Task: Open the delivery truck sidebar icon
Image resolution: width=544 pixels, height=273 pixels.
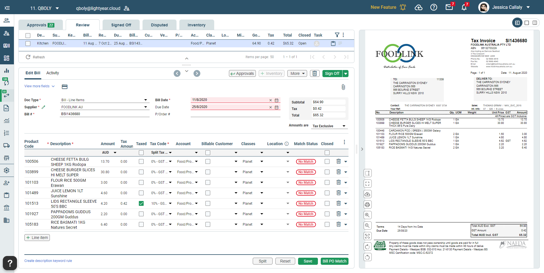Action: pos(7,145)
